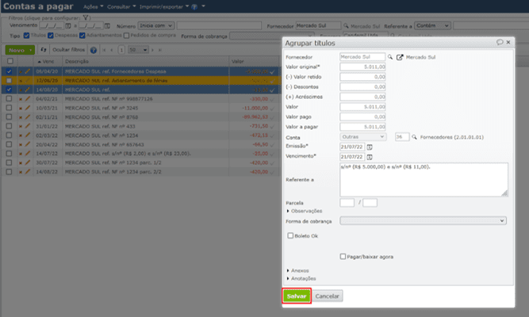Open the page size dropdown showing 50

pos(138,50)
